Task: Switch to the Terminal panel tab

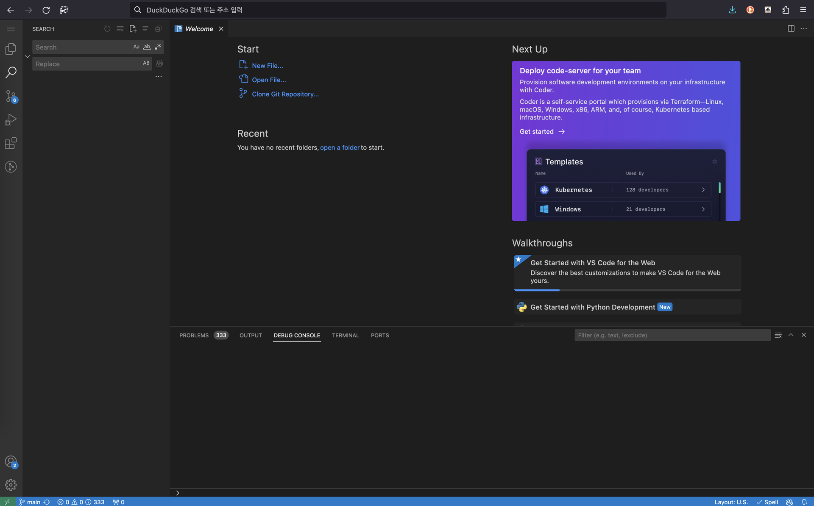Action: 345,335
